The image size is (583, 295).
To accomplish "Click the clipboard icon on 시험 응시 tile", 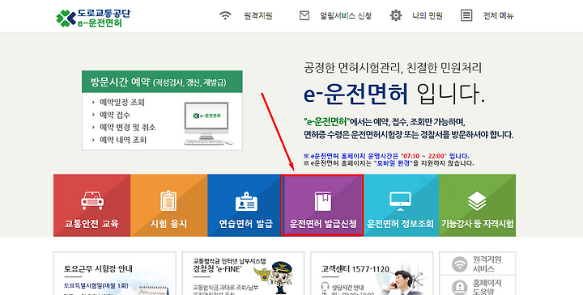I will [x=168, y=200].
